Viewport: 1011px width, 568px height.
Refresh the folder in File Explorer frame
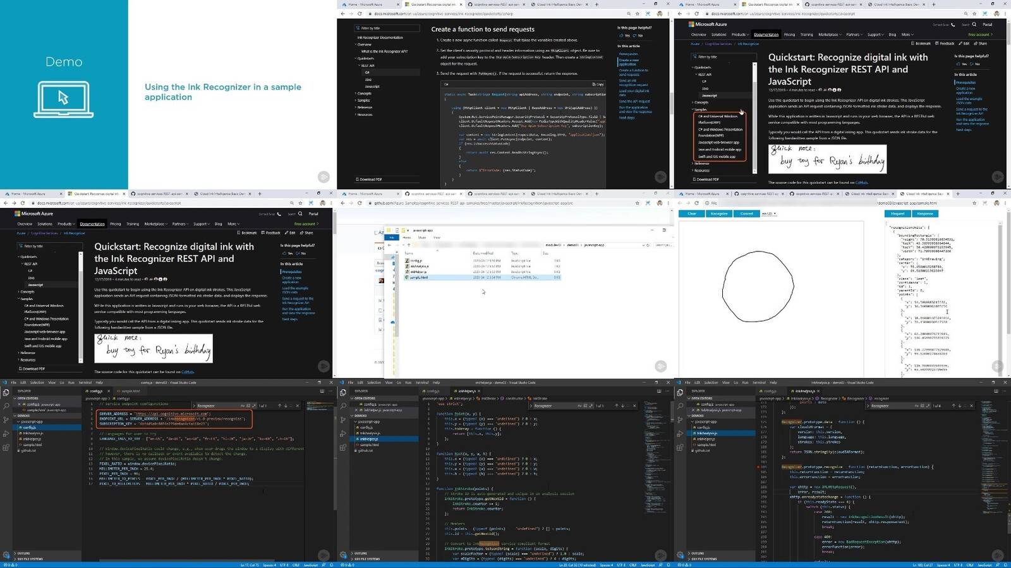[x=647, y=245]
